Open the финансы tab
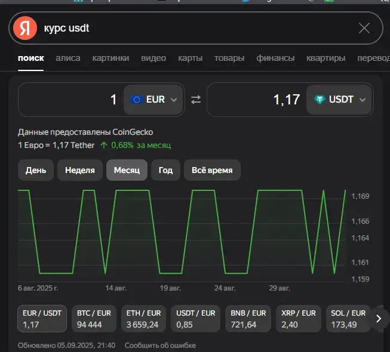Viewport: 390px width, 352px height. pyautogui.click(x=275, y=58)
